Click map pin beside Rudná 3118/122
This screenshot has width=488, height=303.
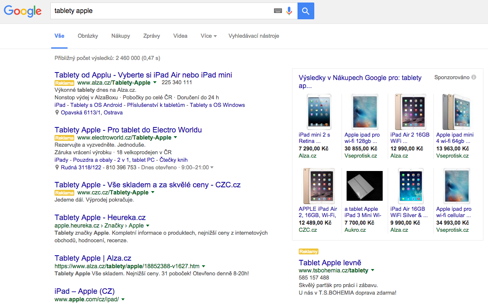click(57, 168)
